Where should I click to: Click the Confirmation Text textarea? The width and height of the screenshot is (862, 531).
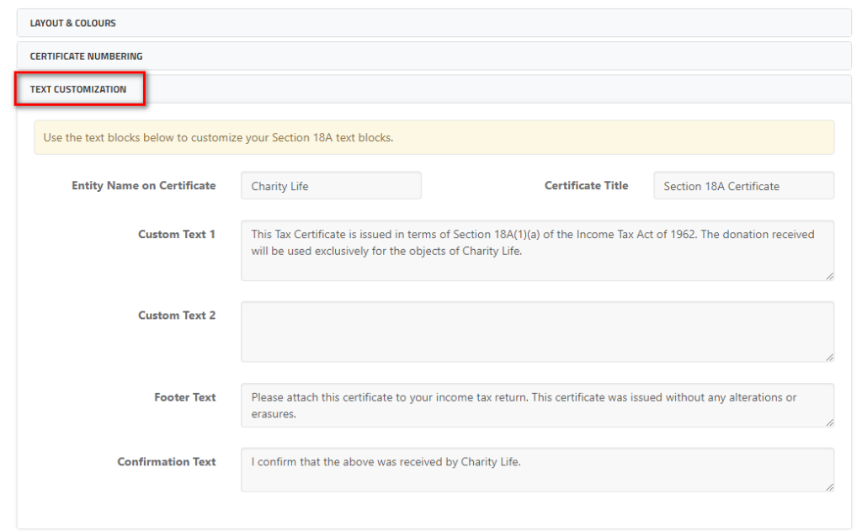point(537,470)
